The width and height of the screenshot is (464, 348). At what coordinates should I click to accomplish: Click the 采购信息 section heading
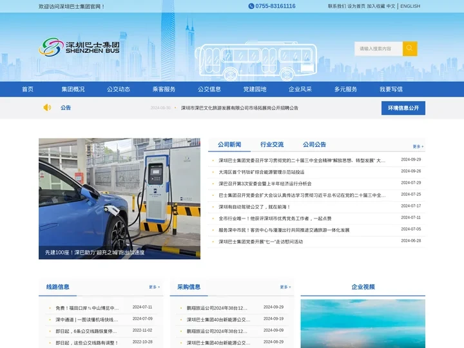[x=189, y=287]
